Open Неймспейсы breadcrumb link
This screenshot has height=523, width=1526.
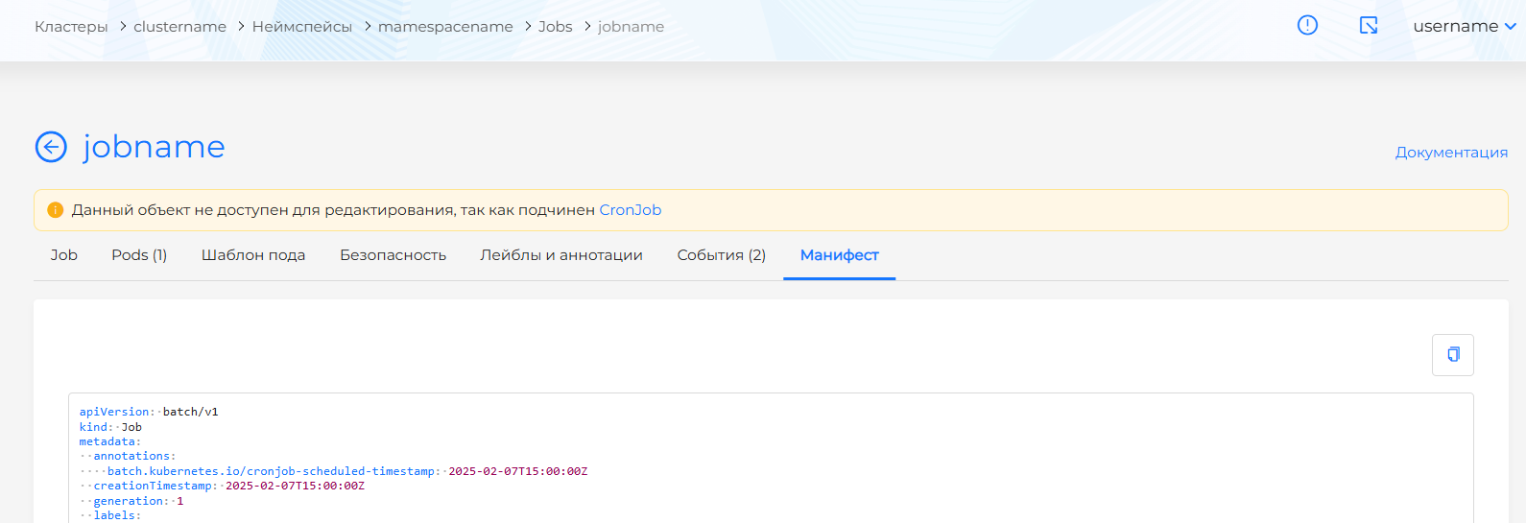302,27
